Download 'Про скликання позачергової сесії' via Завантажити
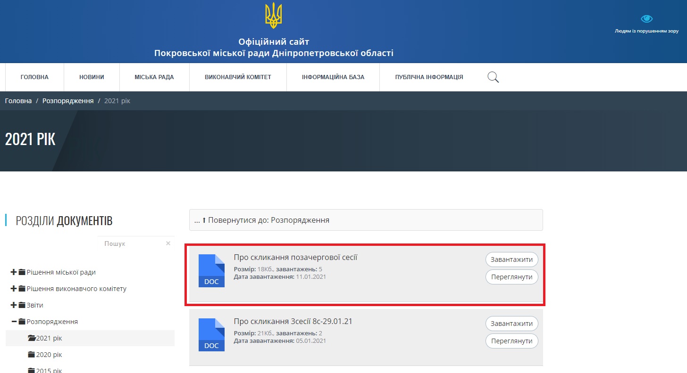 click(511, 259)
